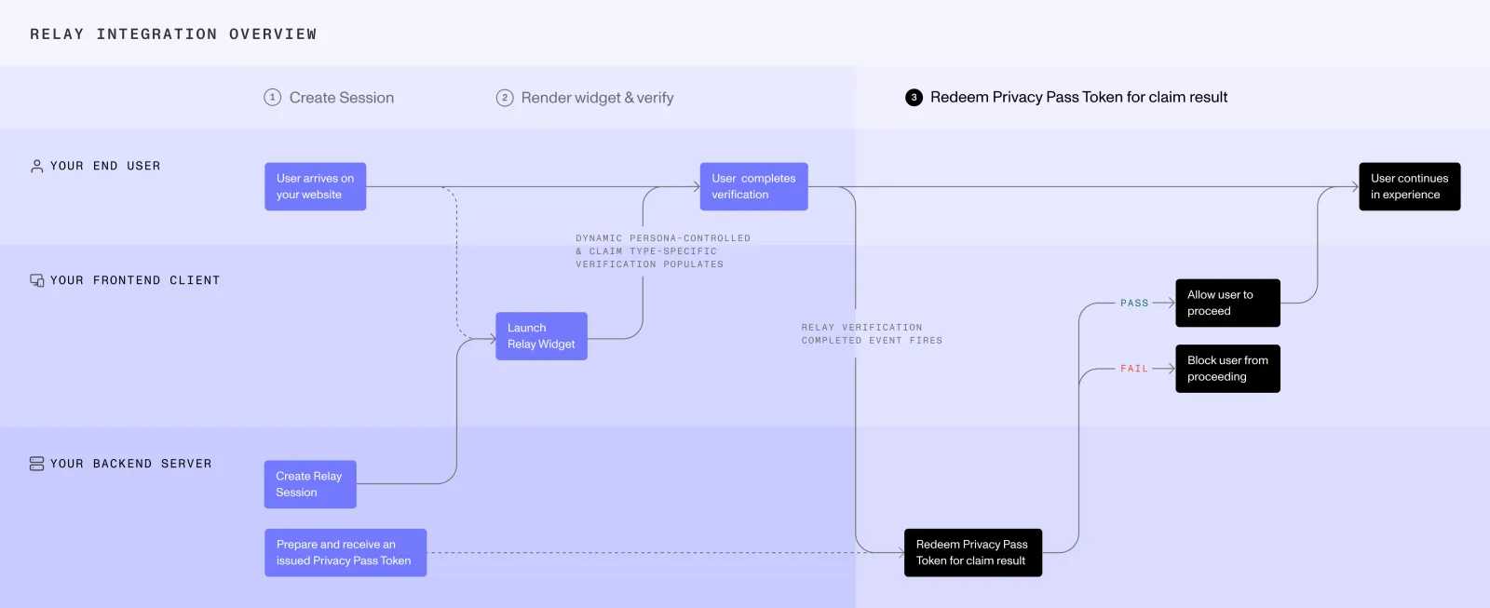Select the Render widget & verify step
The height and width of the screenshot is (608, 1490).
coord(585,98)
